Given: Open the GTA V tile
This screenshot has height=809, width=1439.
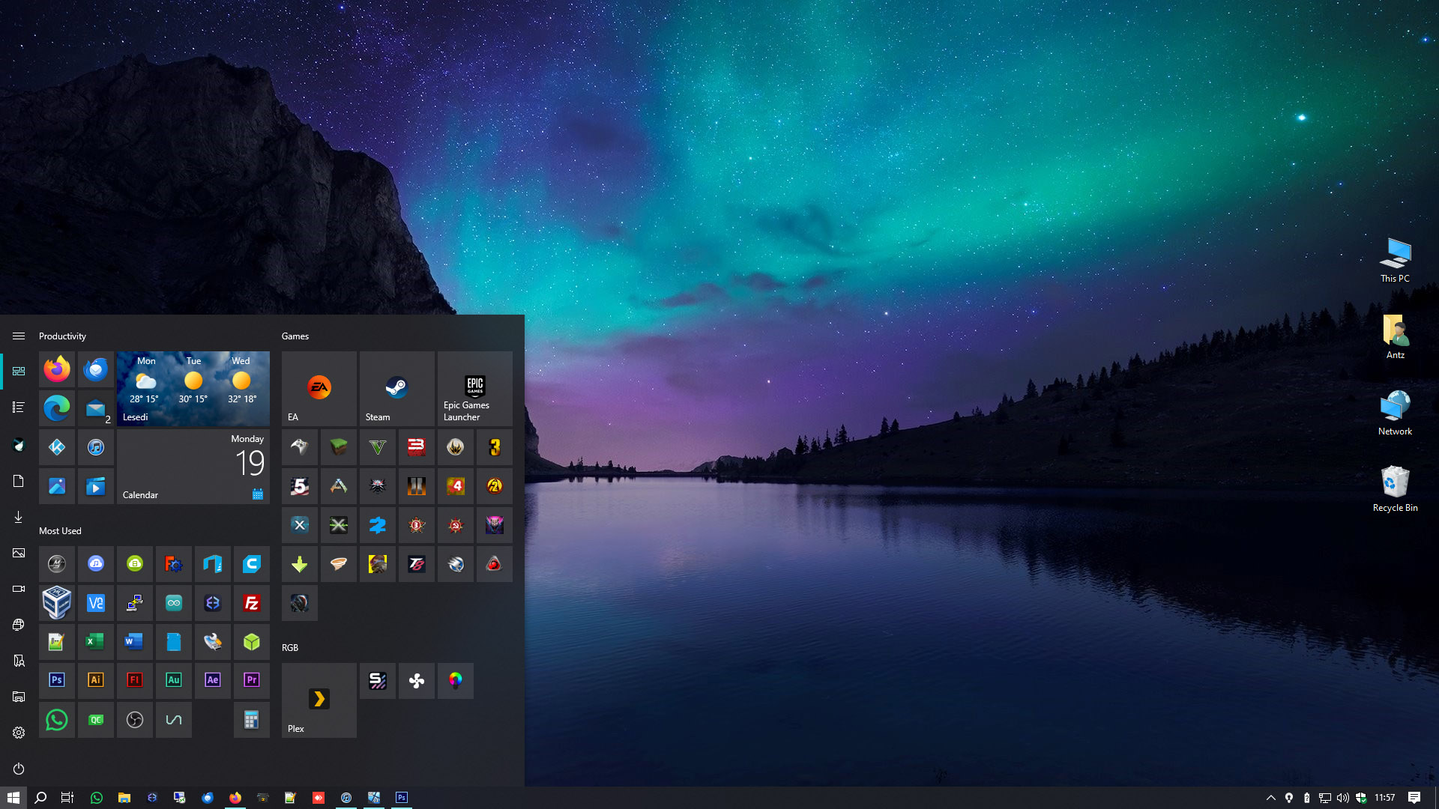Looking at the screenshot, I should [377, 446].
